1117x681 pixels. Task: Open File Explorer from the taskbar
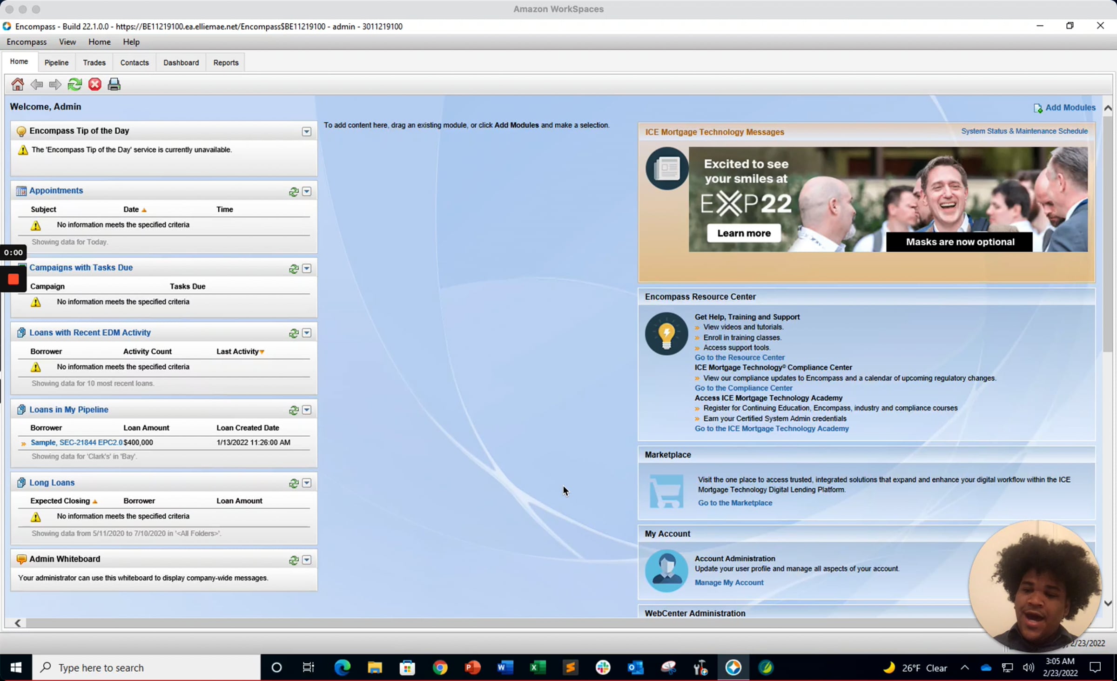(375, 668)
